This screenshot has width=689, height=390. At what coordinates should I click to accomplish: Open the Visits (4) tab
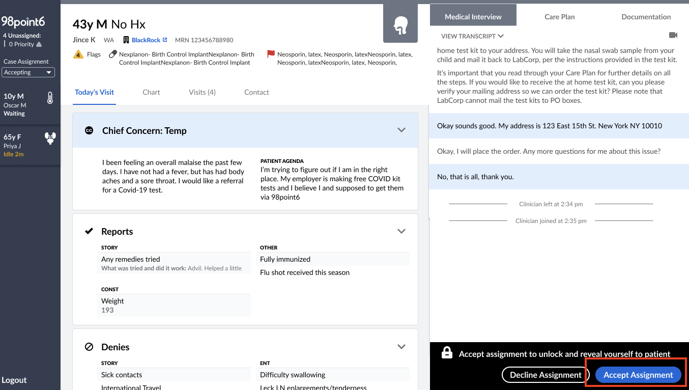(202, 92)
